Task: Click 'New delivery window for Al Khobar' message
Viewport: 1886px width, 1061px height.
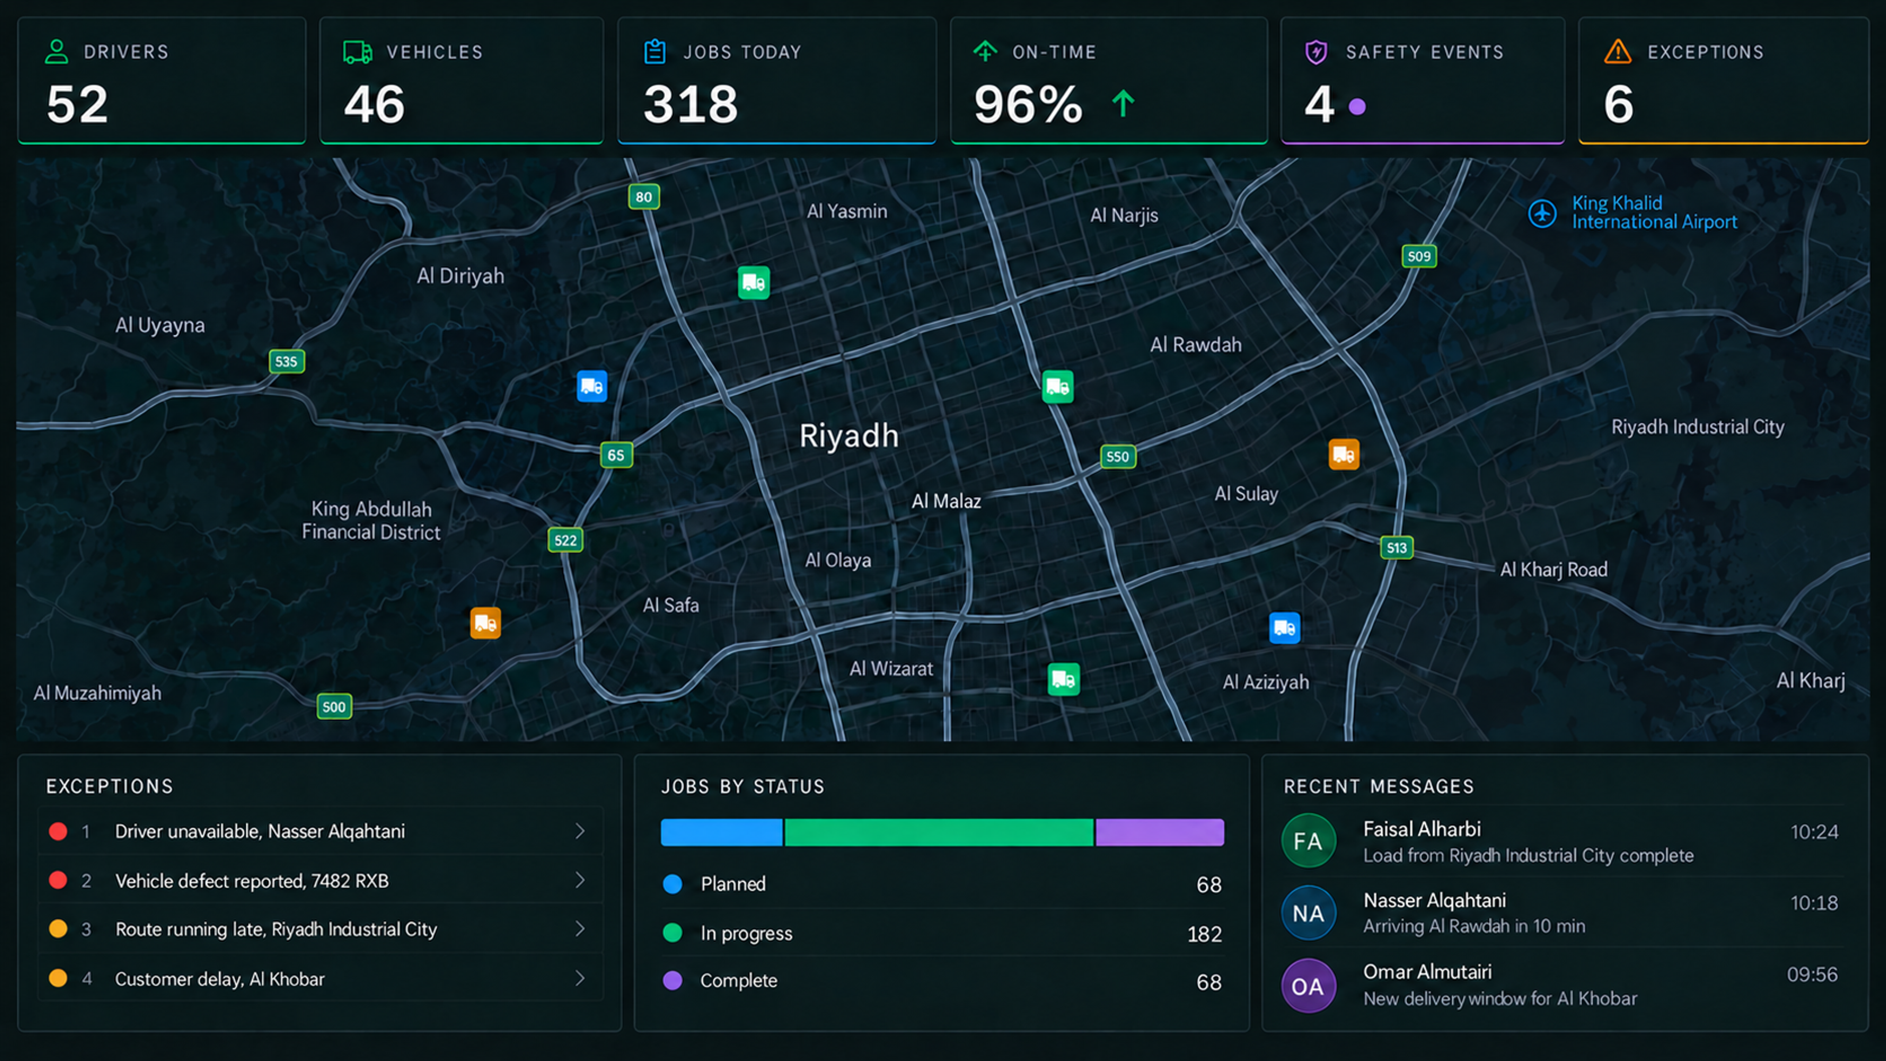Action: coord(1499,999)
